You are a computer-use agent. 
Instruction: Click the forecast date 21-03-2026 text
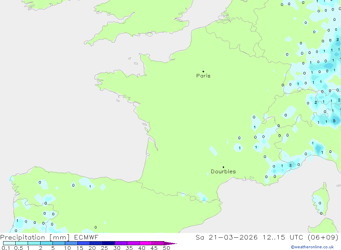click(x=231, y=237)
